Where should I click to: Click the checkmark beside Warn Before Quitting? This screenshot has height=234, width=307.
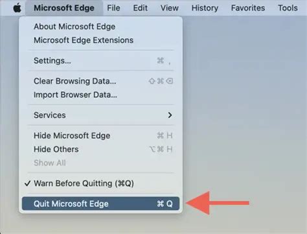click(27, 183)
